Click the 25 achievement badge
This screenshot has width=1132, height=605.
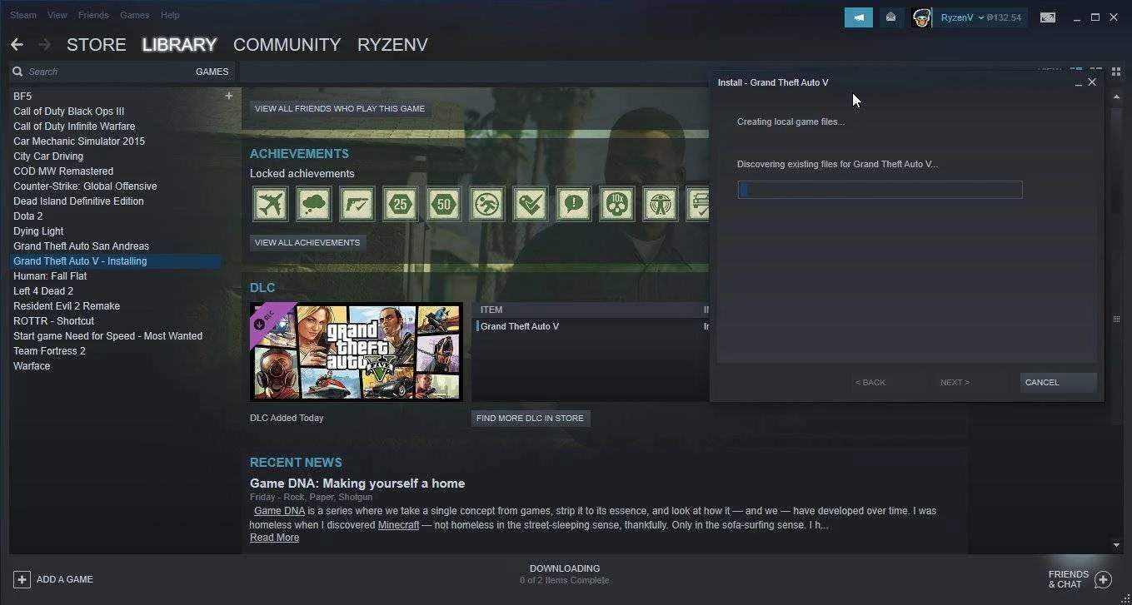click(x=400, y=204)
